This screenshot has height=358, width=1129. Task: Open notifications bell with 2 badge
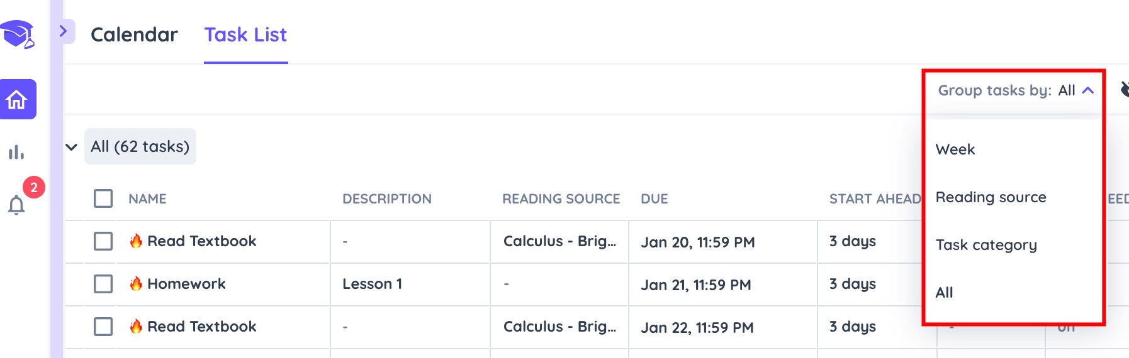16,205
